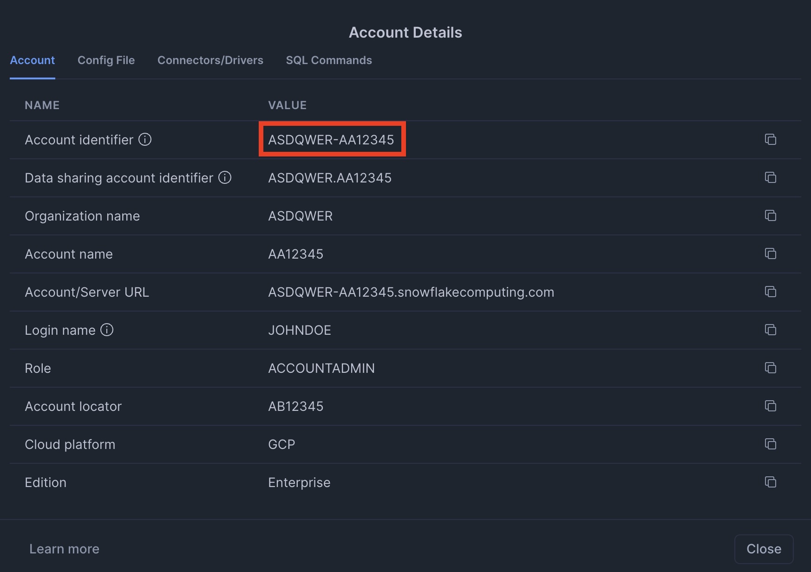The height and width of the screenshot is (572, 811).
Task: Open the Account identifier info tooltip
Action: click(145, 139)
